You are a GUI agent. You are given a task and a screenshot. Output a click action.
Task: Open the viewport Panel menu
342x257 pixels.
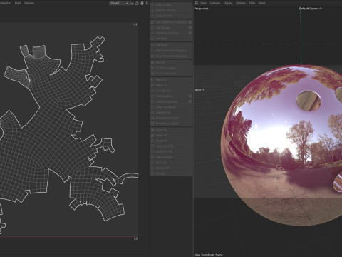pos(261,3)
